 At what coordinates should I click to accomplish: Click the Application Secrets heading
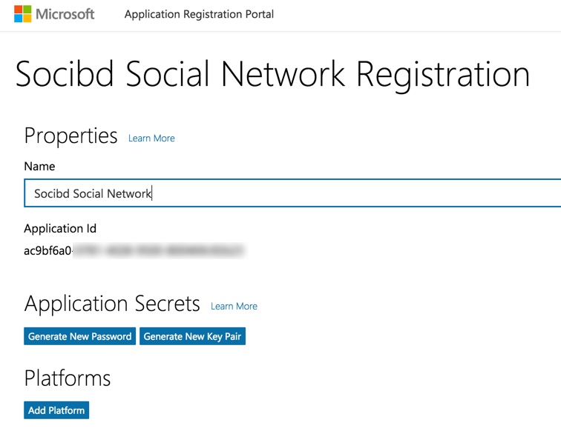(x=112, y=304)
